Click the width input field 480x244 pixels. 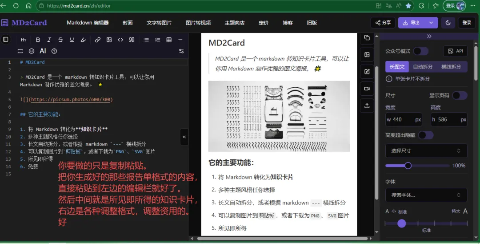point(404,119)
